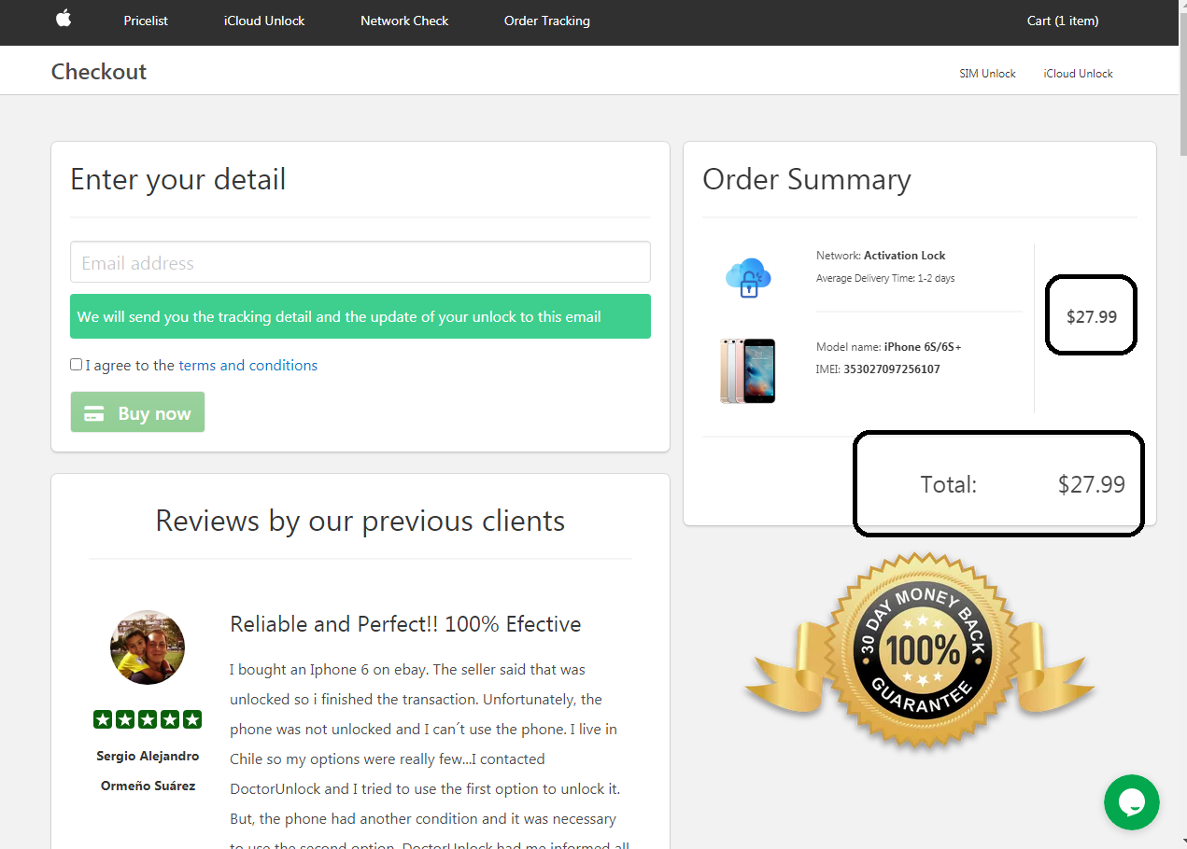The height and width of the screenshot is (849, 1187).
Task: Click Network: Activation Lock text
Action: (x=881, y=256)
